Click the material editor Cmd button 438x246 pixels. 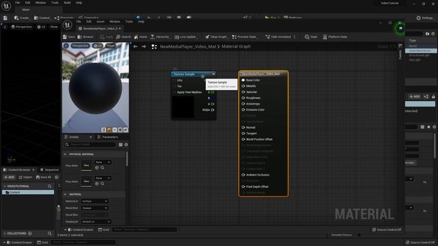coord(103,230)
